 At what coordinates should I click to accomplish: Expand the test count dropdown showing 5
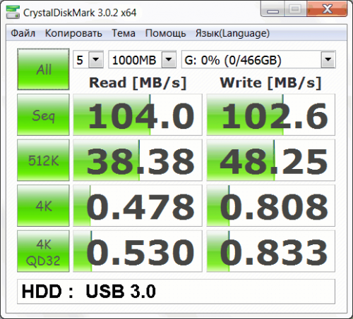click(x=96, y=59)
